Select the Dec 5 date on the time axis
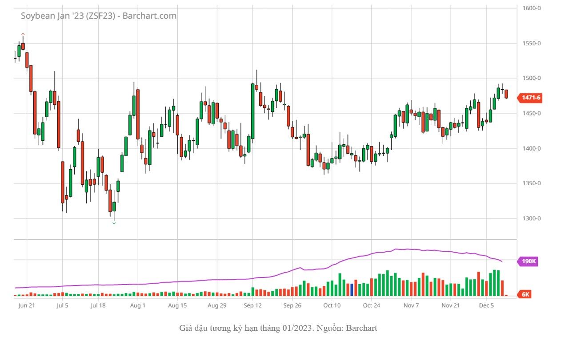Viewport: 561px width, 337px height. coord(486,305)
